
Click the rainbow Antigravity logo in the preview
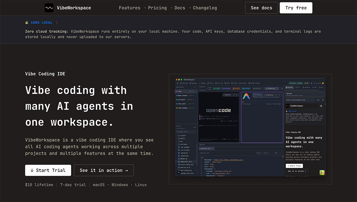click(x=246, y=96)
